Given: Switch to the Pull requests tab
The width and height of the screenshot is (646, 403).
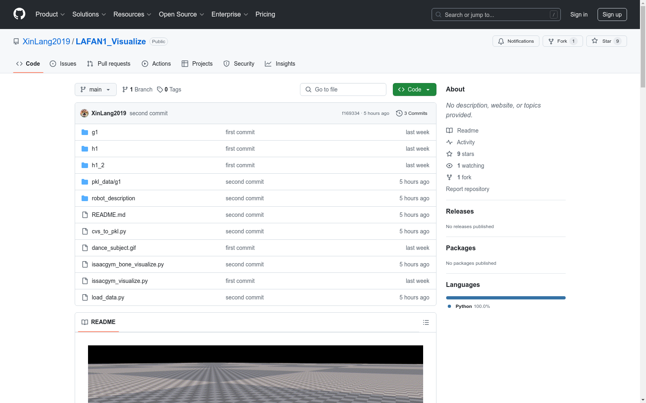Looking at the screenshot, I should click(109, 64).
